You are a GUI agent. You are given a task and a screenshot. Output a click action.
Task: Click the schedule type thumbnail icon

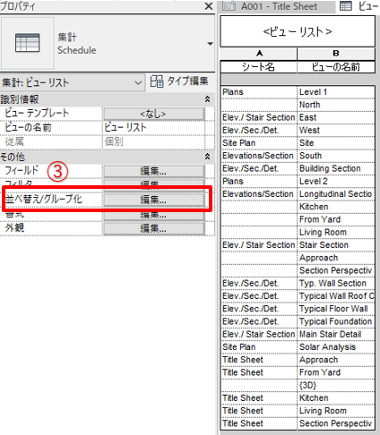pyautogui.click(x=28, y=43)
